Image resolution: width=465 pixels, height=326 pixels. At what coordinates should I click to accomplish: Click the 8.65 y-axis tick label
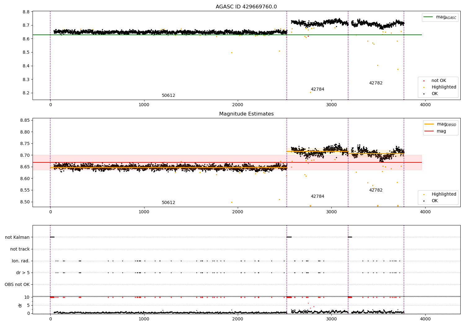coord(25,167)
